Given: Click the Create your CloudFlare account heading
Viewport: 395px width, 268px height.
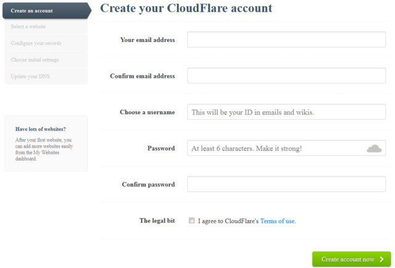Looking at the screenshot, I should pos(186,8).
